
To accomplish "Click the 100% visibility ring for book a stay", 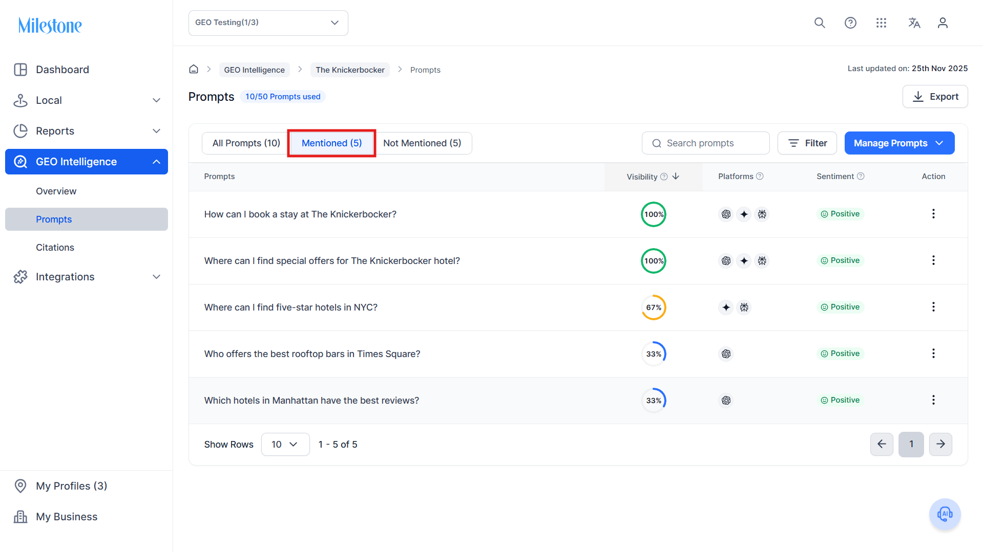I will pyautogui.click(x=654, y=214).
